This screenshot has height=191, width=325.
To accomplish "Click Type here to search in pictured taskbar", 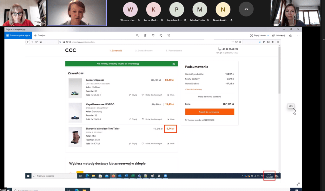I will click(54, 176).
